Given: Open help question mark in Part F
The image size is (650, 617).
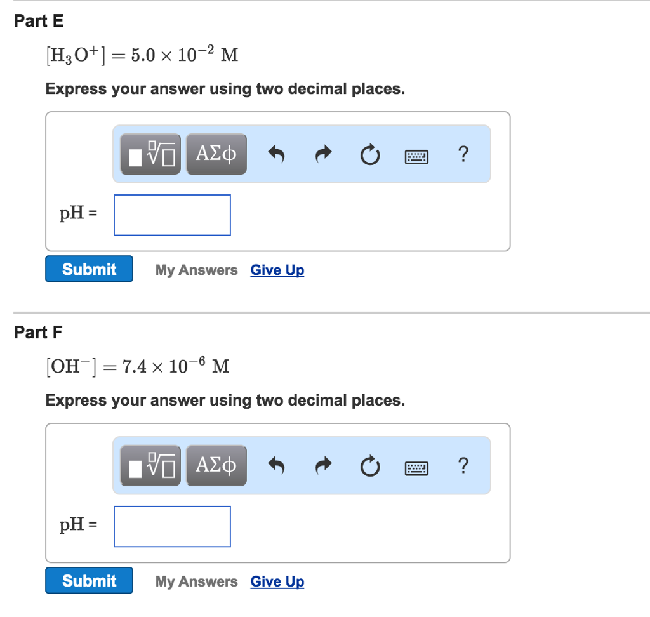Looking at the screenshot, I should pyautogui.click(x=463, y=465).
